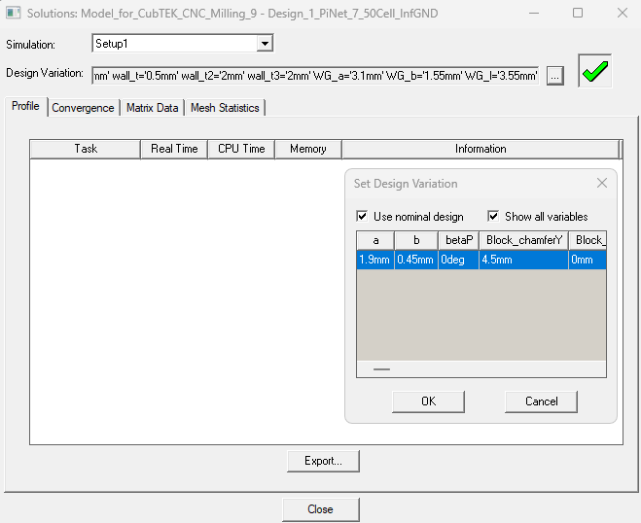The height and width of the screenshot is (523, 641).
Task: Click the CPU Time column header
Action: coord(241,149)
